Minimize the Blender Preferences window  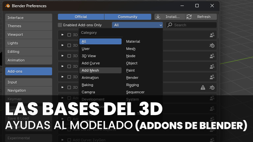pos(182,6)
